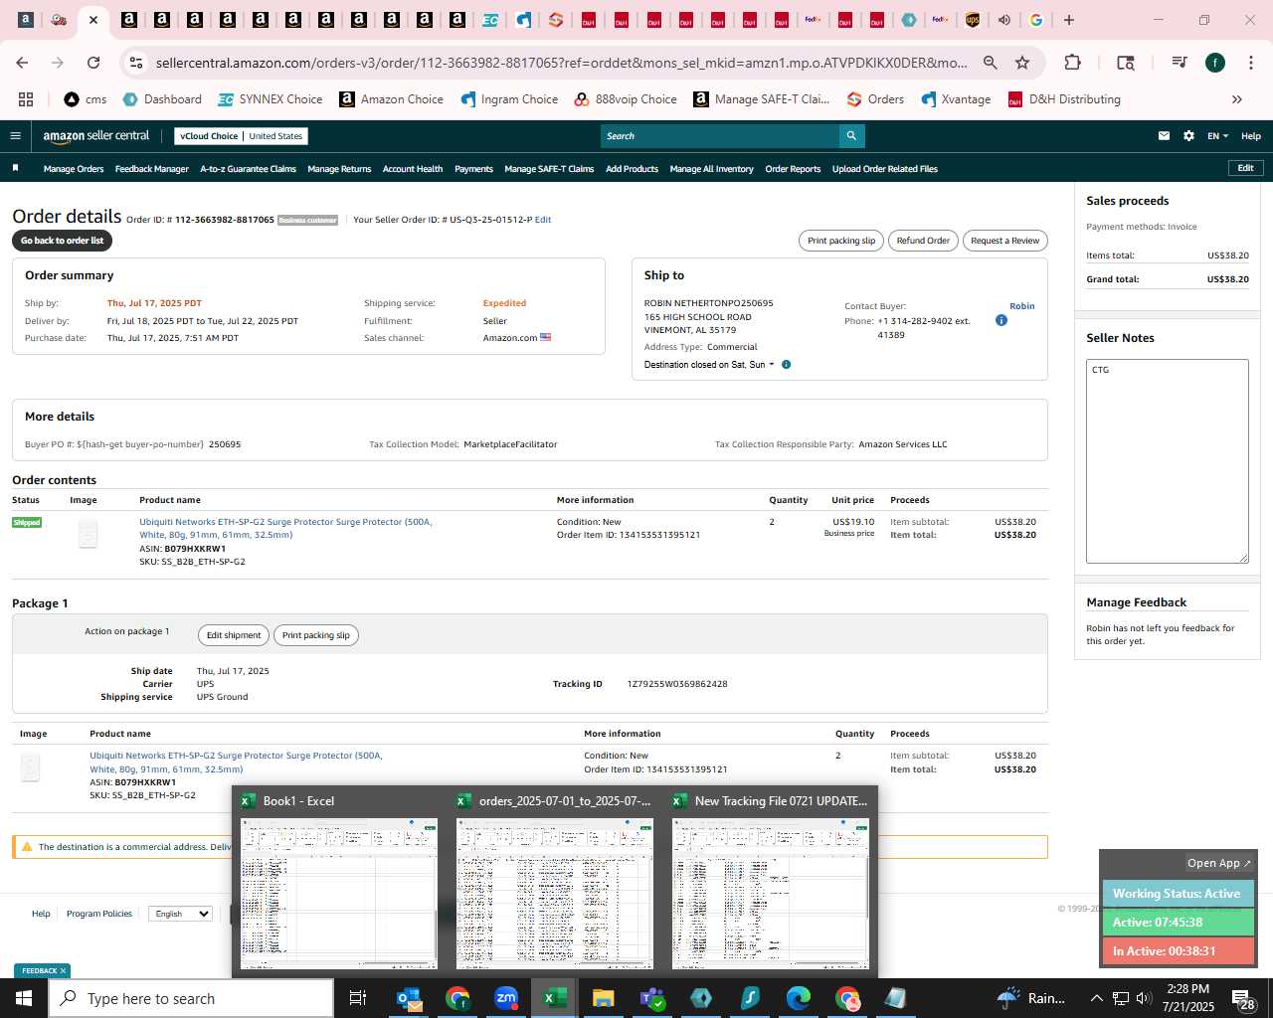This screenshot has width=1273, height=1018.
Task: Open Microsoft Teams from the taskbar
Action: pos(652,998)
